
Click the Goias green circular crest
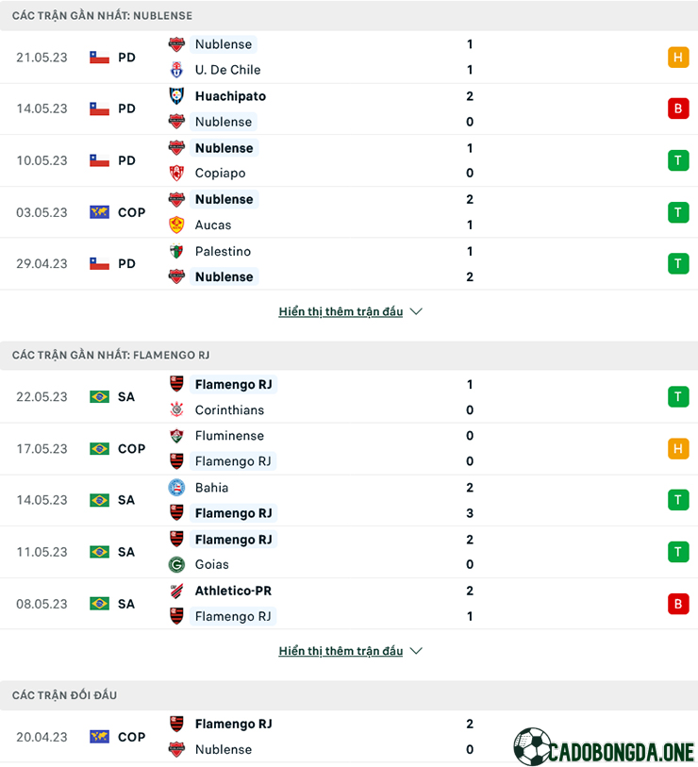[x=176, y=564]
